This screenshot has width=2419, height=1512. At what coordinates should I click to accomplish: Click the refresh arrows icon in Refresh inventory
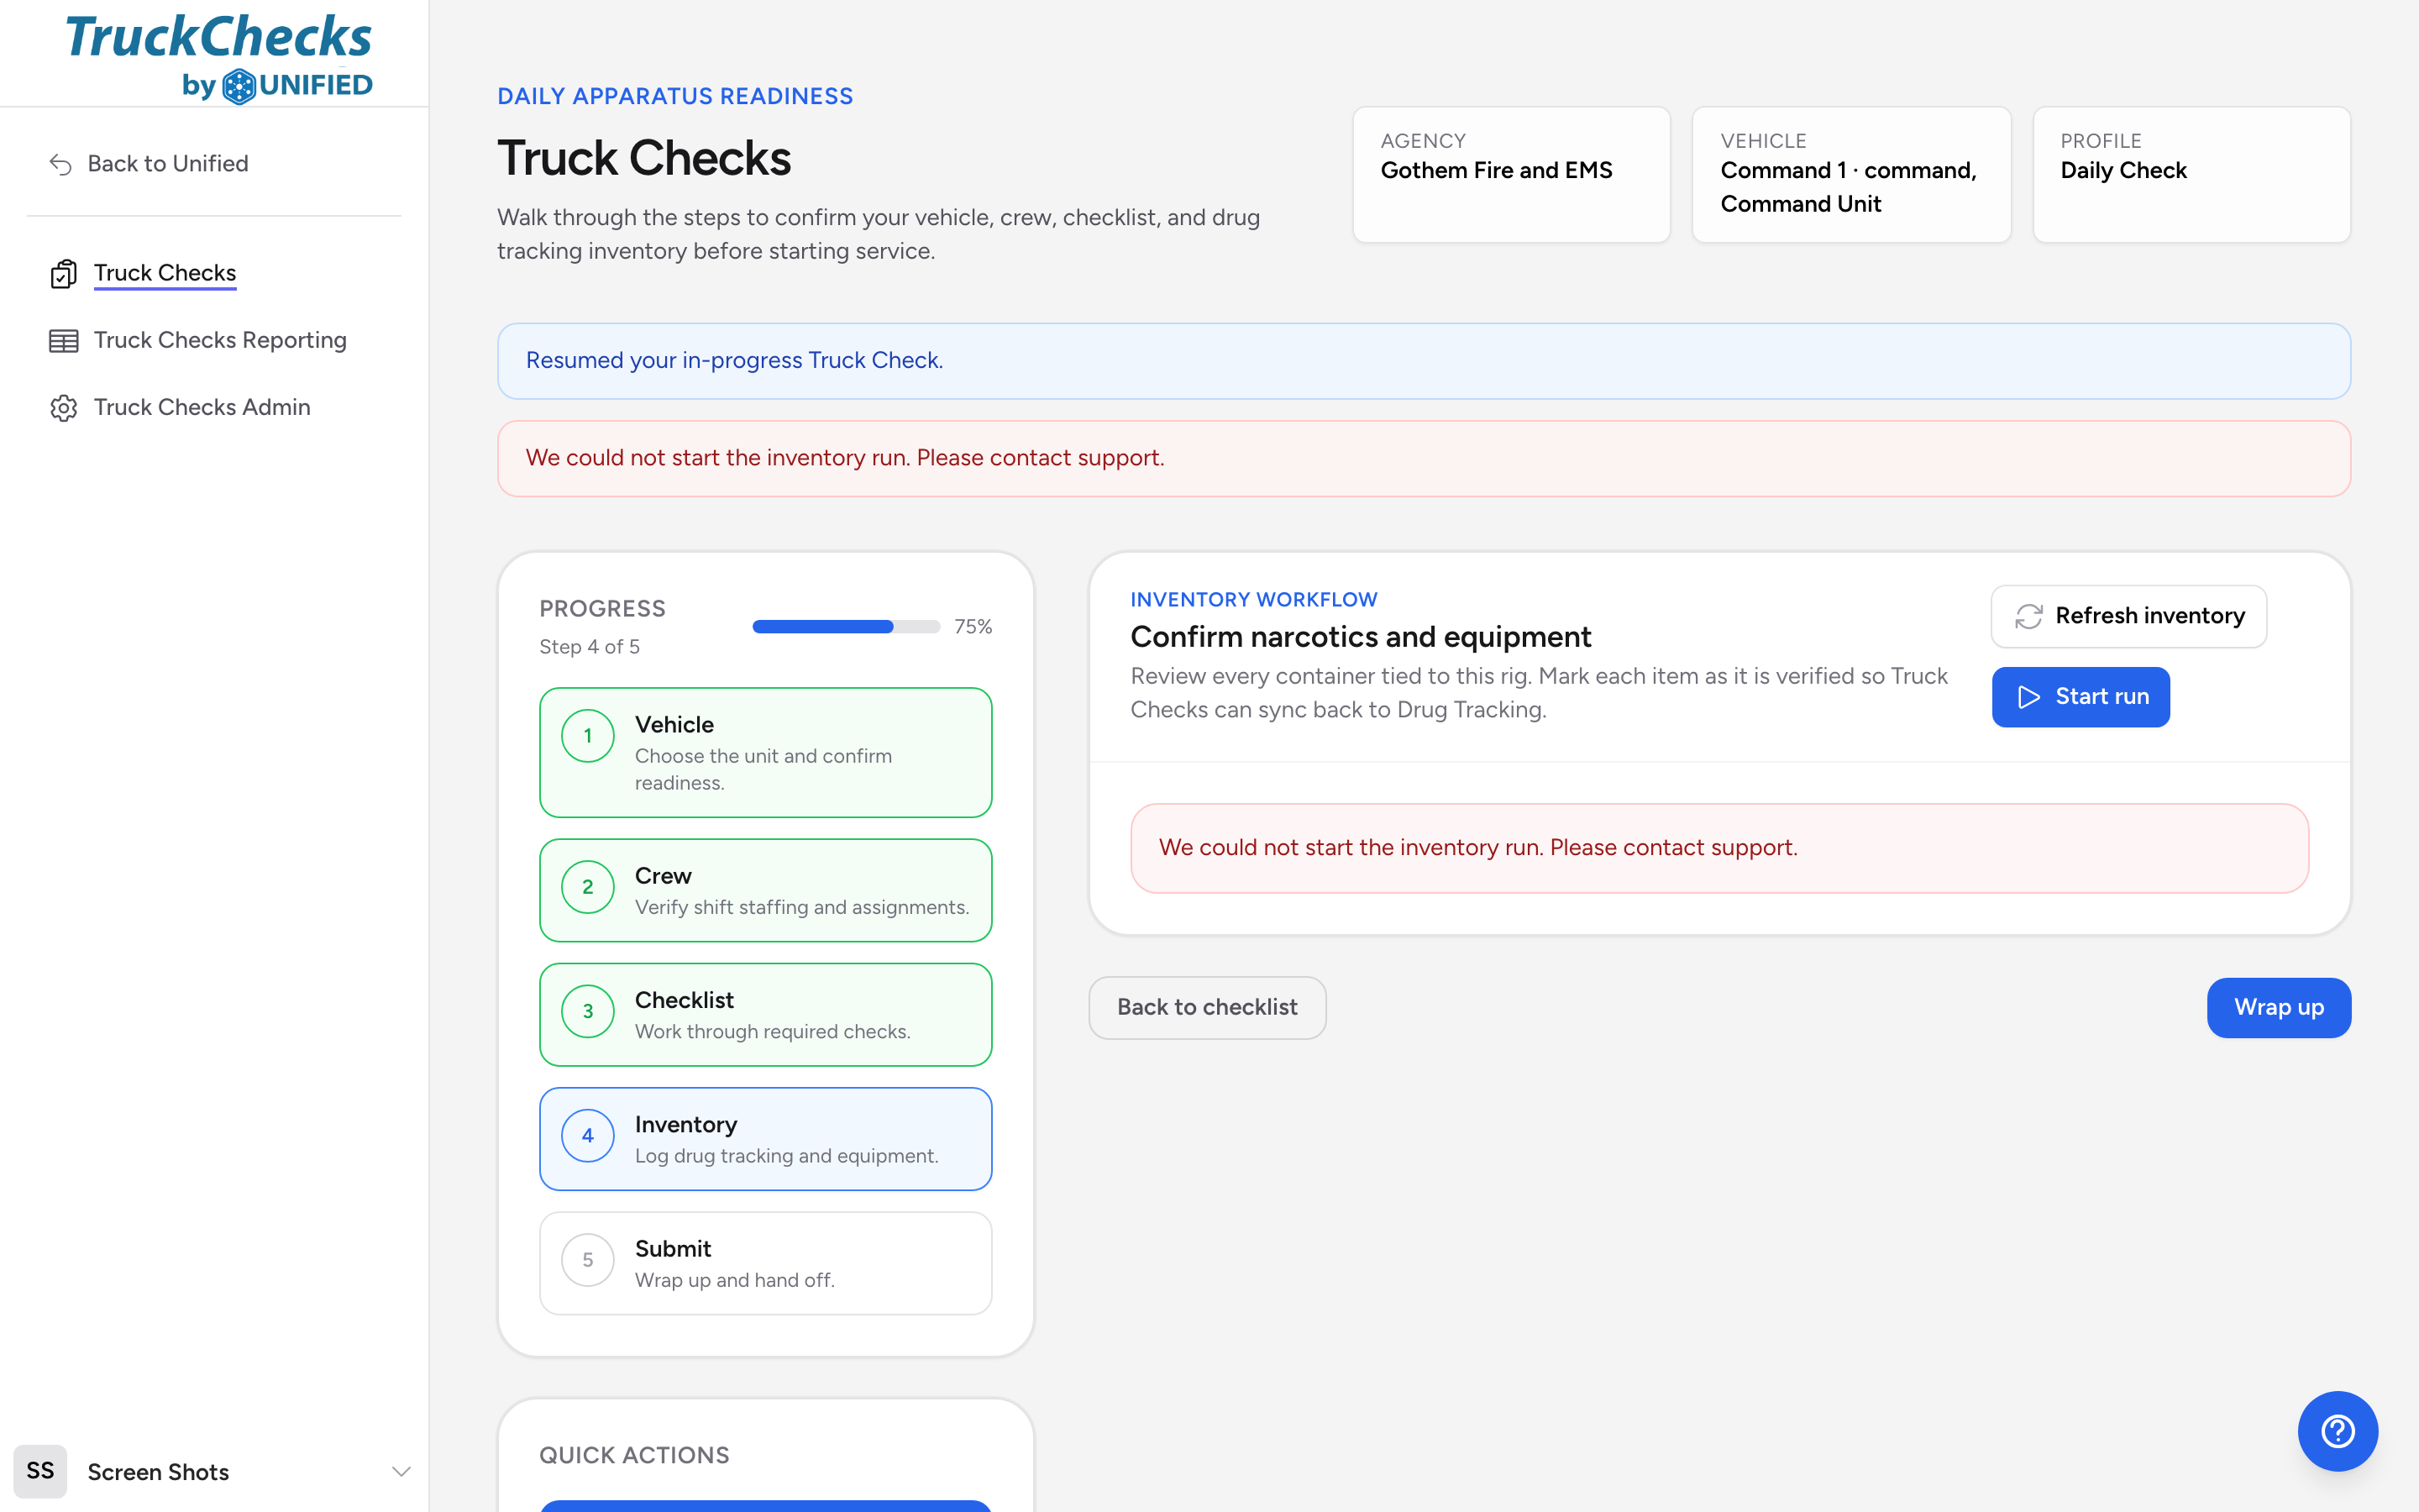(x=2028, y=616)
